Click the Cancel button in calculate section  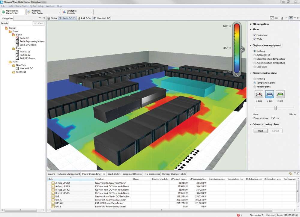click(275, 131)
